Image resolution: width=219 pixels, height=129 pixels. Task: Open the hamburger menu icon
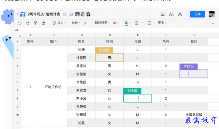162,14
